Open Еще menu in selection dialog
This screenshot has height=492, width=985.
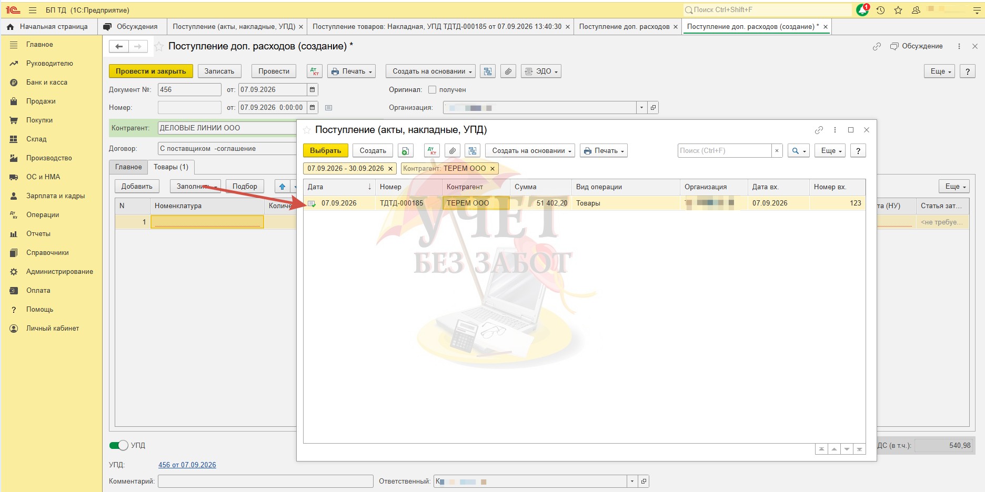(831, 151)
